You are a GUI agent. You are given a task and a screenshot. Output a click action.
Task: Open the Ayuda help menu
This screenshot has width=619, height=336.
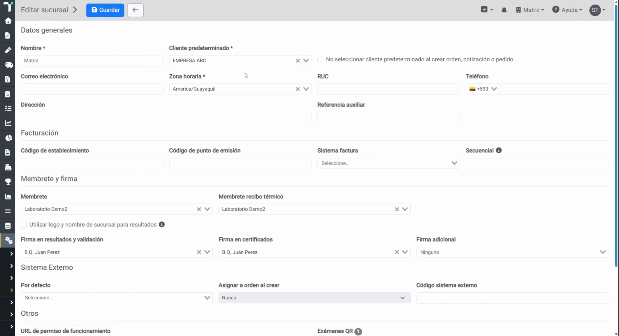click(567, 10)
